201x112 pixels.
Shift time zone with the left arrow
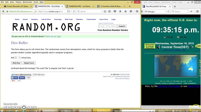pyautogui.click(x=158, y=47)
